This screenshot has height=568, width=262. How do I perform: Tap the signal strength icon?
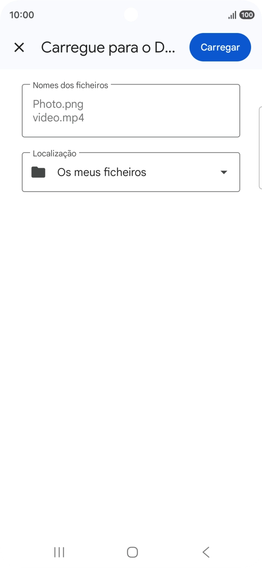(x=232, y=14)
